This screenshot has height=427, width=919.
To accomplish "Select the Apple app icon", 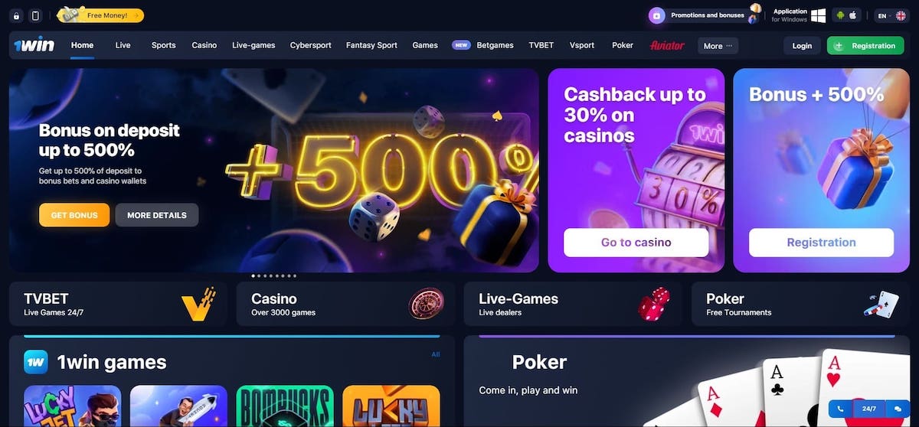I will tap(853, 15).
